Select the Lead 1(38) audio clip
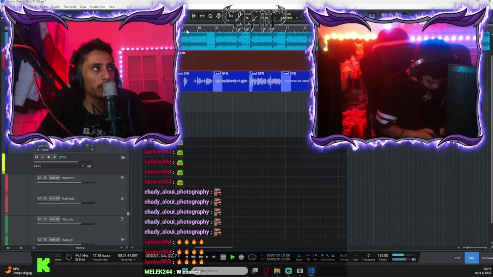Image resolution: width=493 pixels, height=277 pixels. point(295,81)
